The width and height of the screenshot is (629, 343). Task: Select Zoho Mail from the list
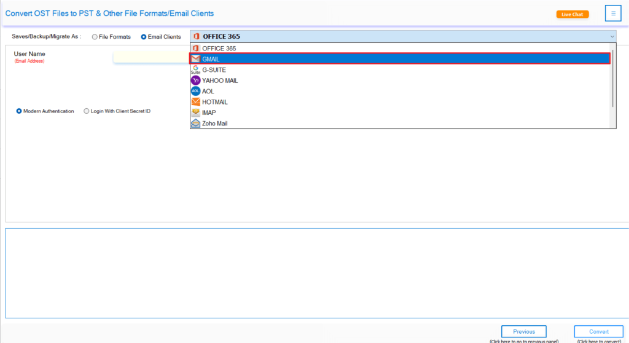click(400, 124)
